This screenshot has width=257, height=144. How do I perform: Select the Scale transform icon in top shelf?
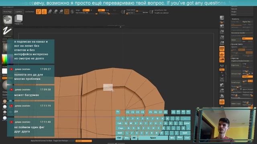(55, 12)
